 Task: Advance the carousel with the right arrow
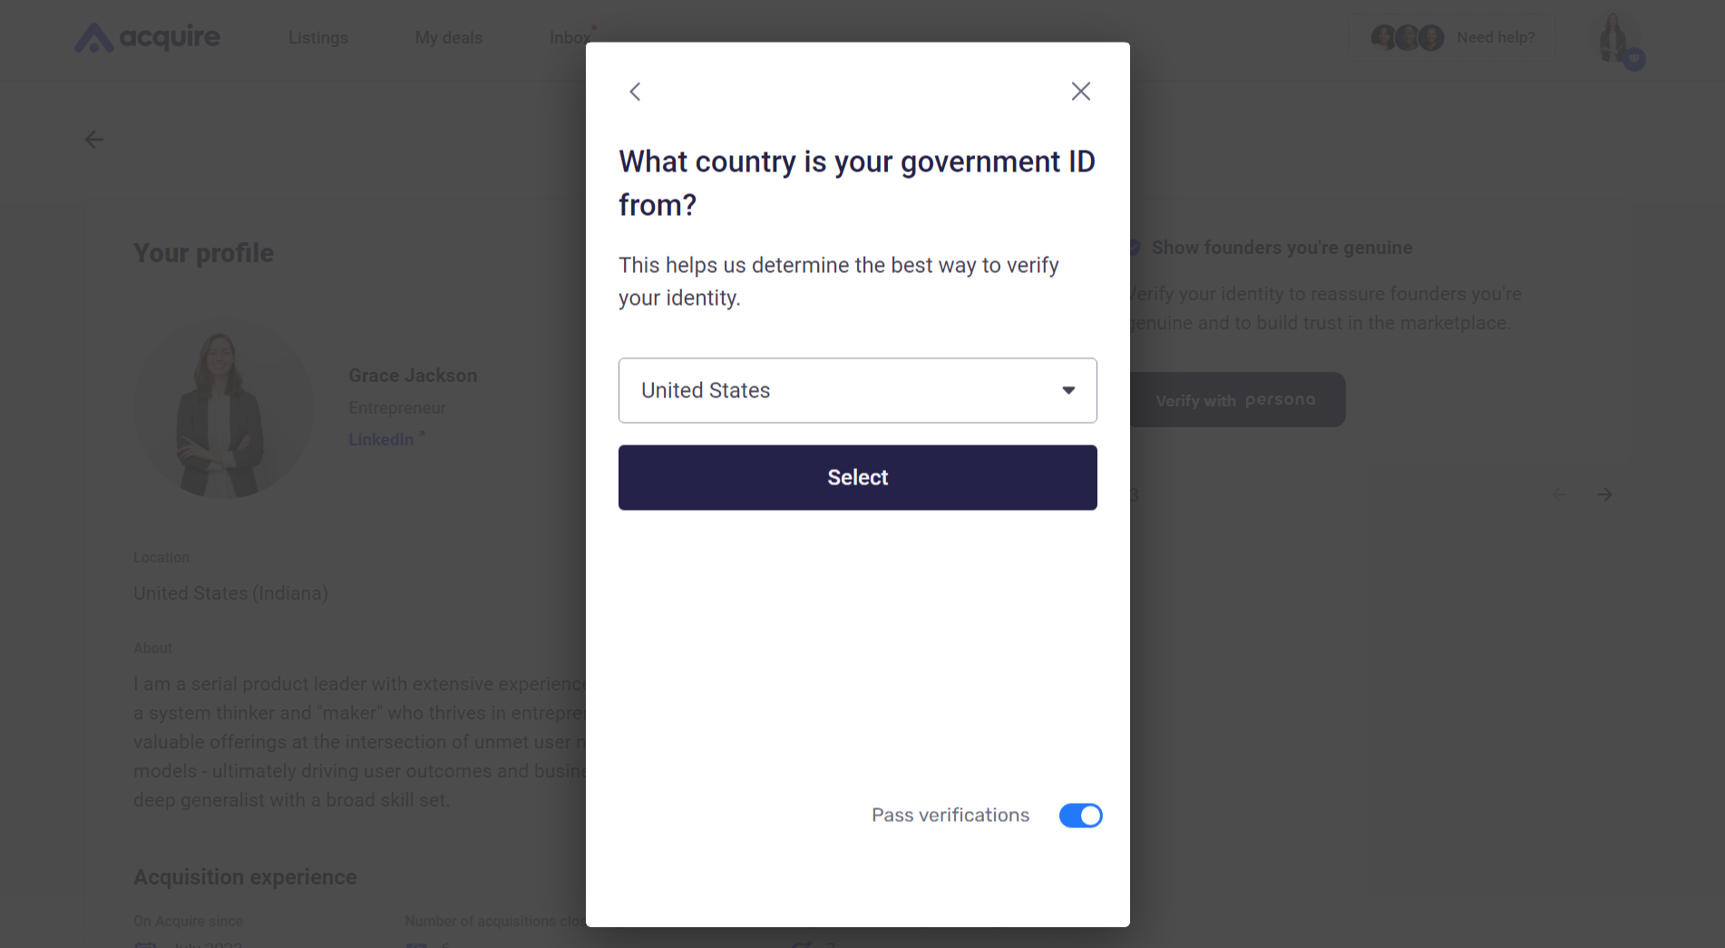click(x=1604, y=494)
